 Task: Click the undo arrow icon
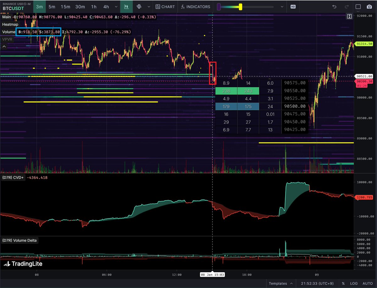(334, 6)
